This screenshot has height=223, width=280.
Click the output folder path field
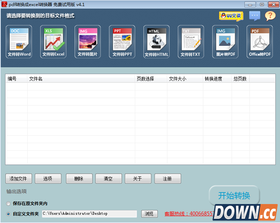[90, 214]
